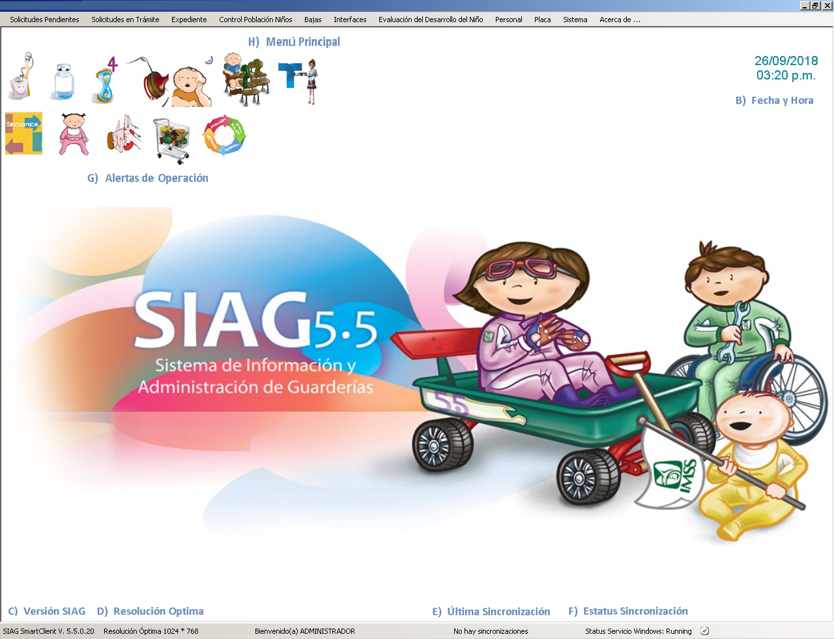
Task: Open the Sistema menu
Action: tap(575, 20)
